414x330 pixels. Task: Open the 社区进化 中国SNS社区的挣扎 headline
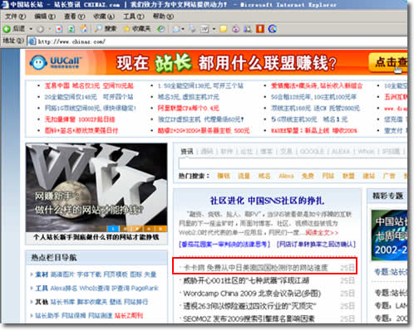point(267,201)
